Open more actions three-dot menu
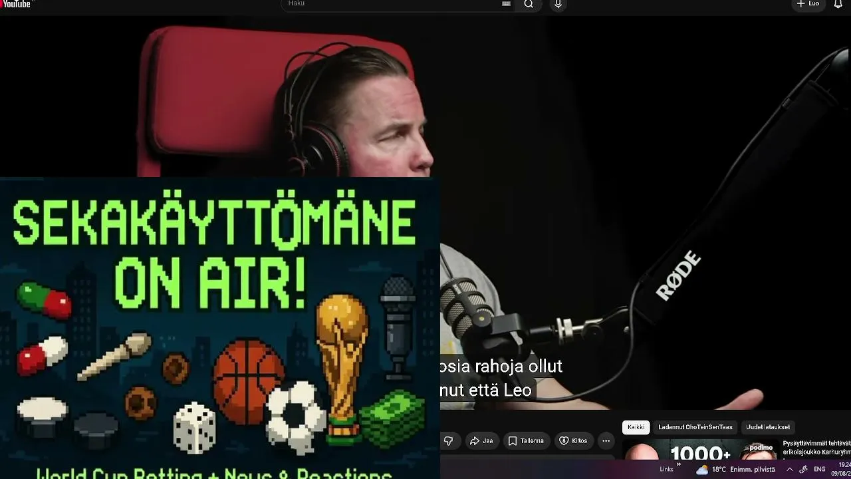Viewport: 851px width, 479px height. [x=606, y=440]
